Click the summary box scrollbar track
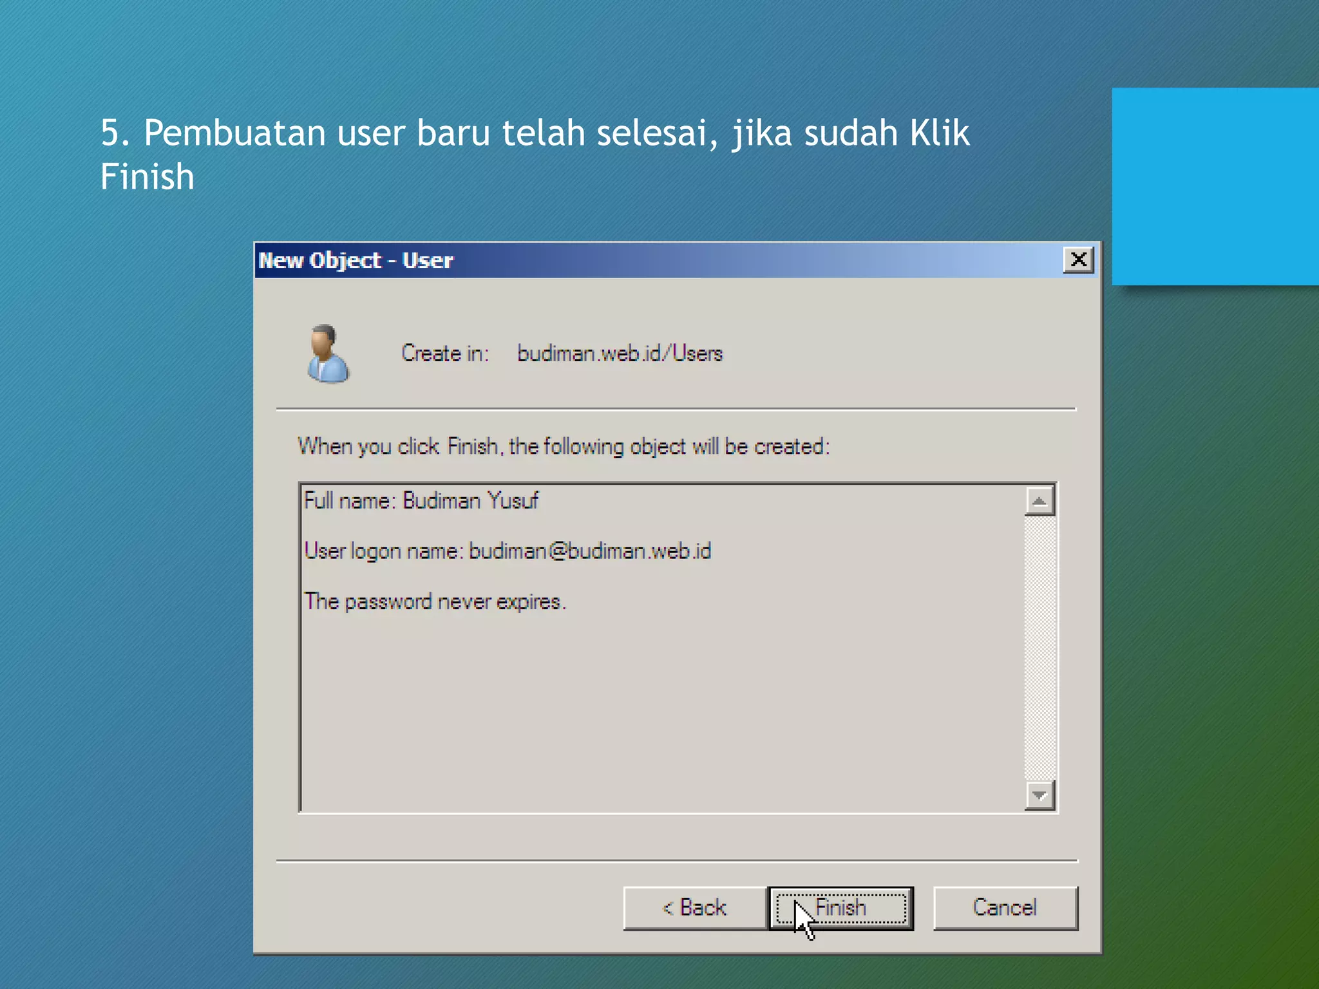Viewport: 1319px width, 989px height. coord(1039,648)
